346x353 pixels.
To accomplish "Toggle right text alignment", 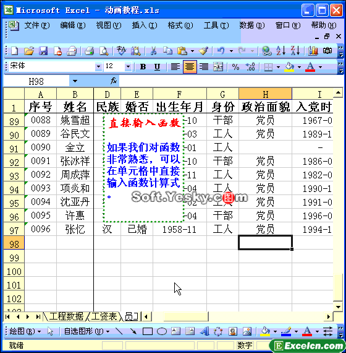I will coord(204,67).
